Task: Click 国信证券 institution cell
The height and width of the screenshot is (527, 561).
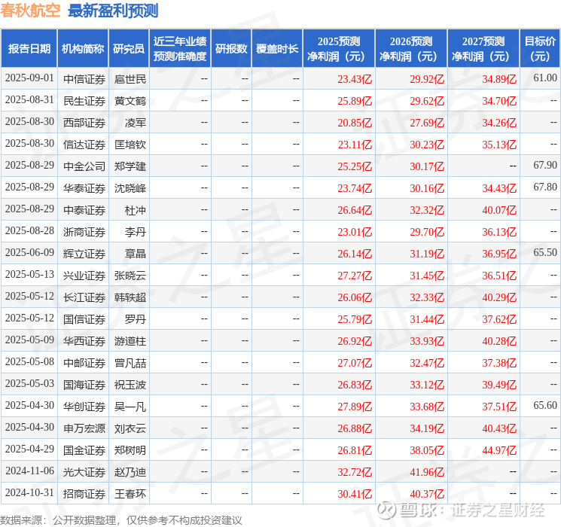Action: click(x=84, y=319)
